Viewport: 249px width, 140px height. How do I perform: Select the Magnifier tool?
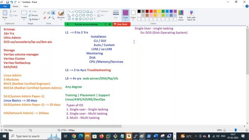[53, 18]
